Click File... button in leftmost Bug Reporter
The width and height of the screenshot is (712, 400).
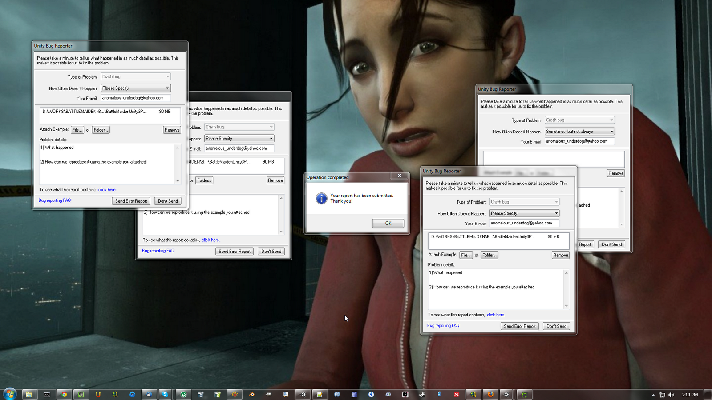pos(77,130)
